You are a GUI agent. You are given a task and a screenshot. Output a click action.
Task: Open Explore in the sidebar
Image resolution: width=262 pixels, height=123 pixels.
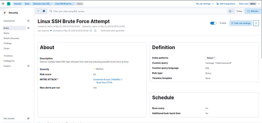[x=7, y=66]
